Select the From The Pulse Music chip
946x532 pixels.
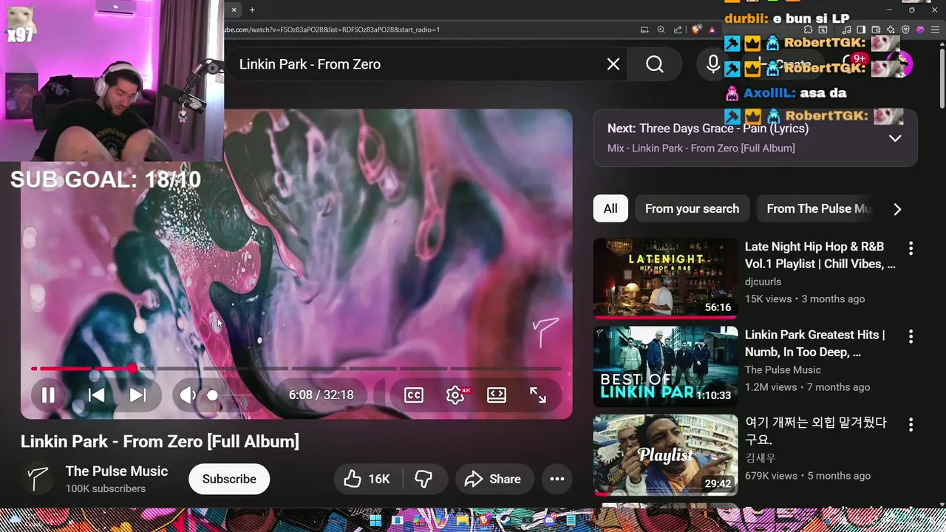point(819,208)
